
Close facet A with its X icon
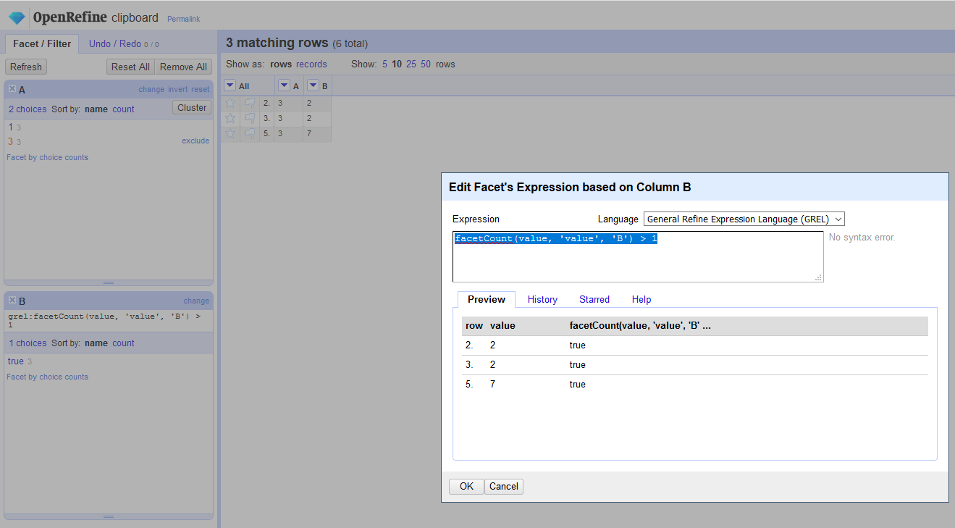[x=12, y=89]
